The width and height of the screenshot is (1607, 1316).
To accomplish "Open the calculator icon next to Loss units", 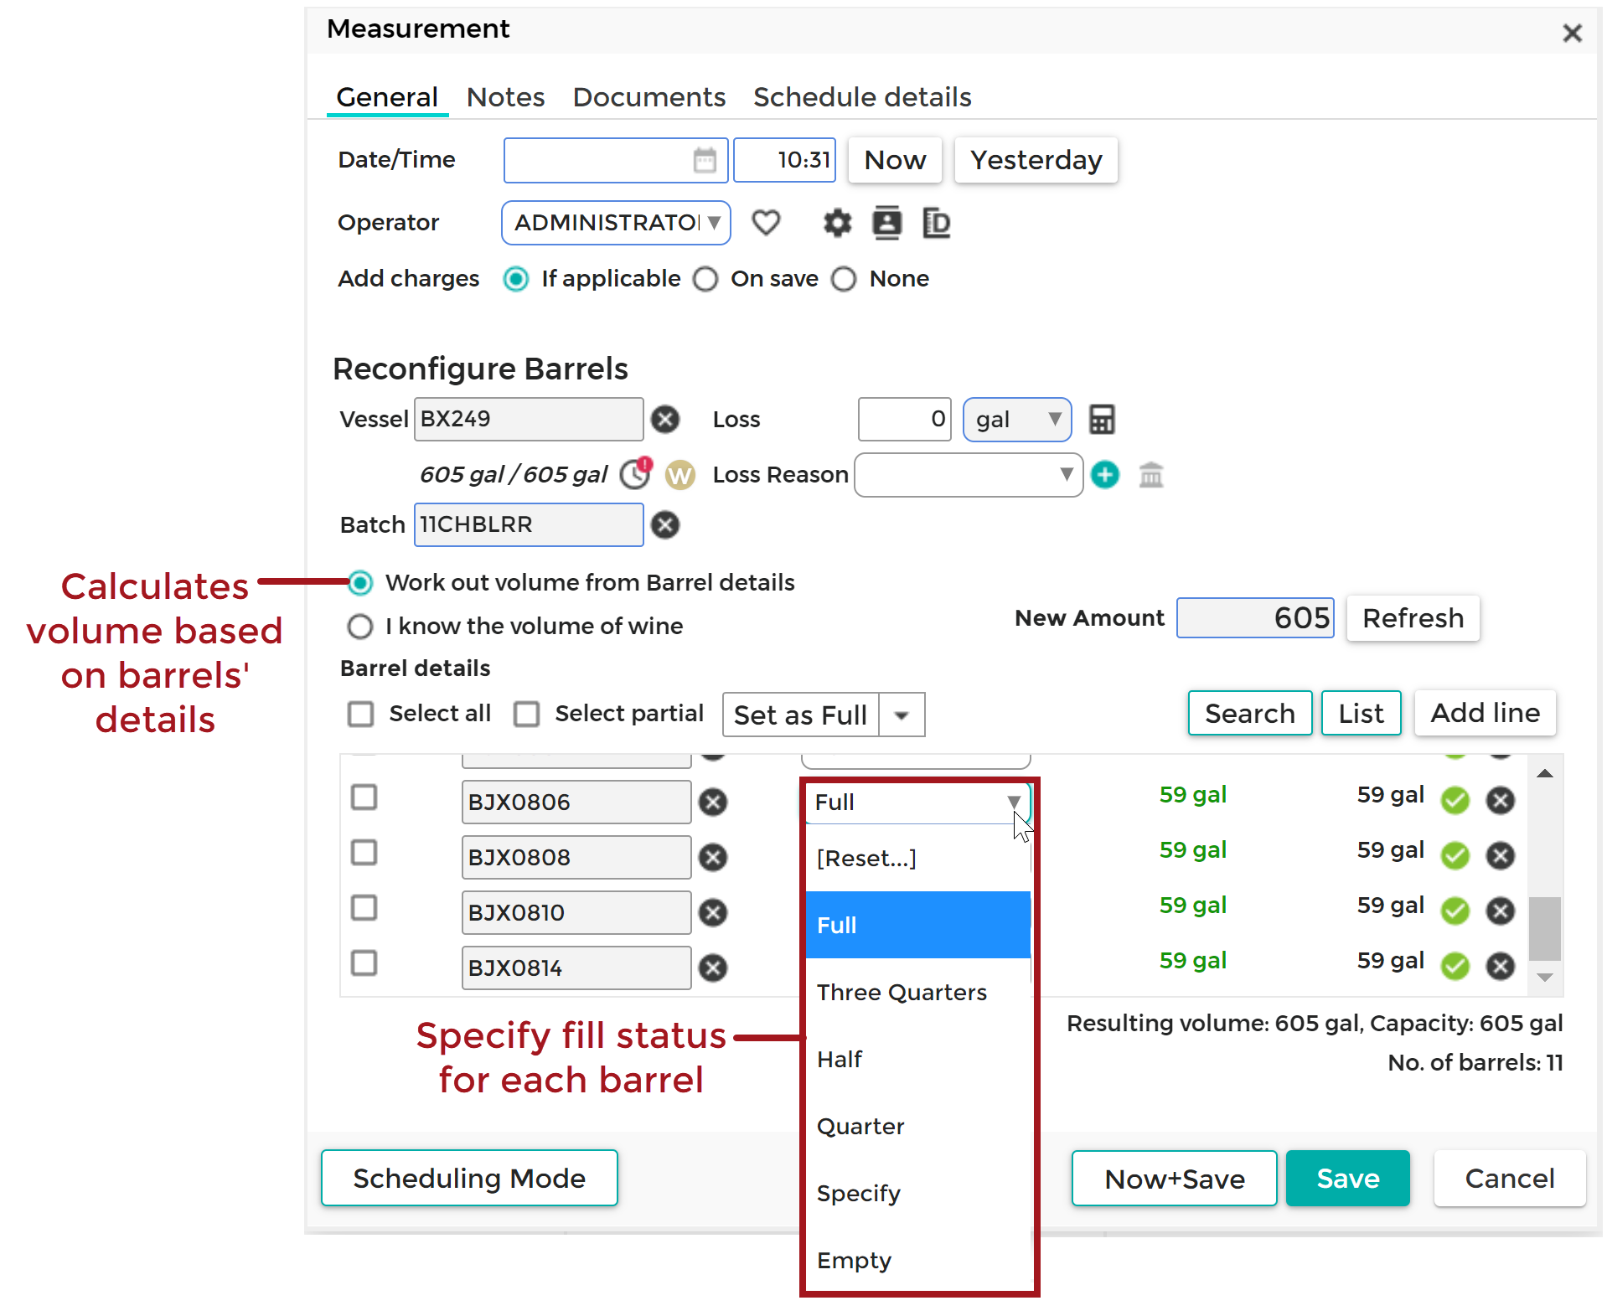I will [x=1102, y=419].
